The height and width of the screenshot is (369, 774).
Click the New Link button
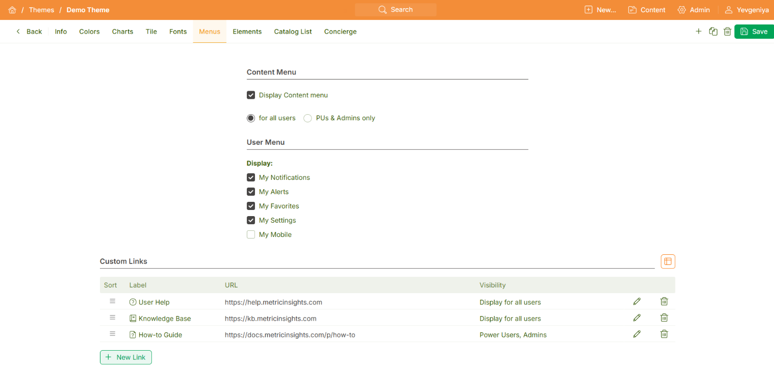[x=126, y=357]
